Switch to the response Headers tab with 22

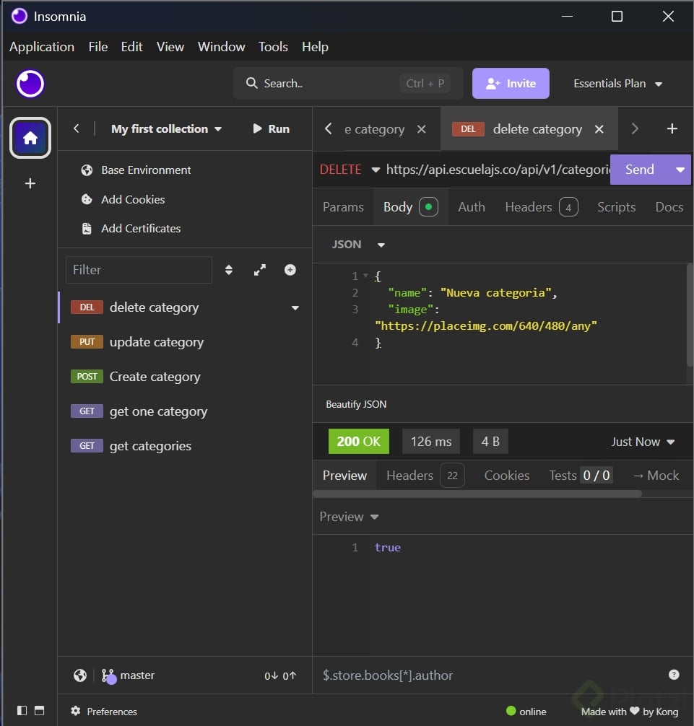[x=425, y=476]
